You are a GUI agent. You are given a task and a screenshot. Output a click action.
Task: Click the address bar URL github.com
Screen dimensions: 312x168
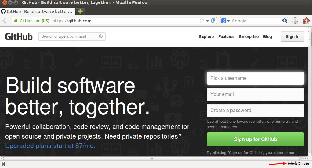pos(72,21)
